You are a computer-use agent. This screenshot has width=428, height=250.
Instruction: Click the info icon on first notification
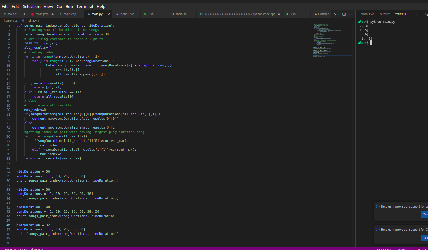378,206
